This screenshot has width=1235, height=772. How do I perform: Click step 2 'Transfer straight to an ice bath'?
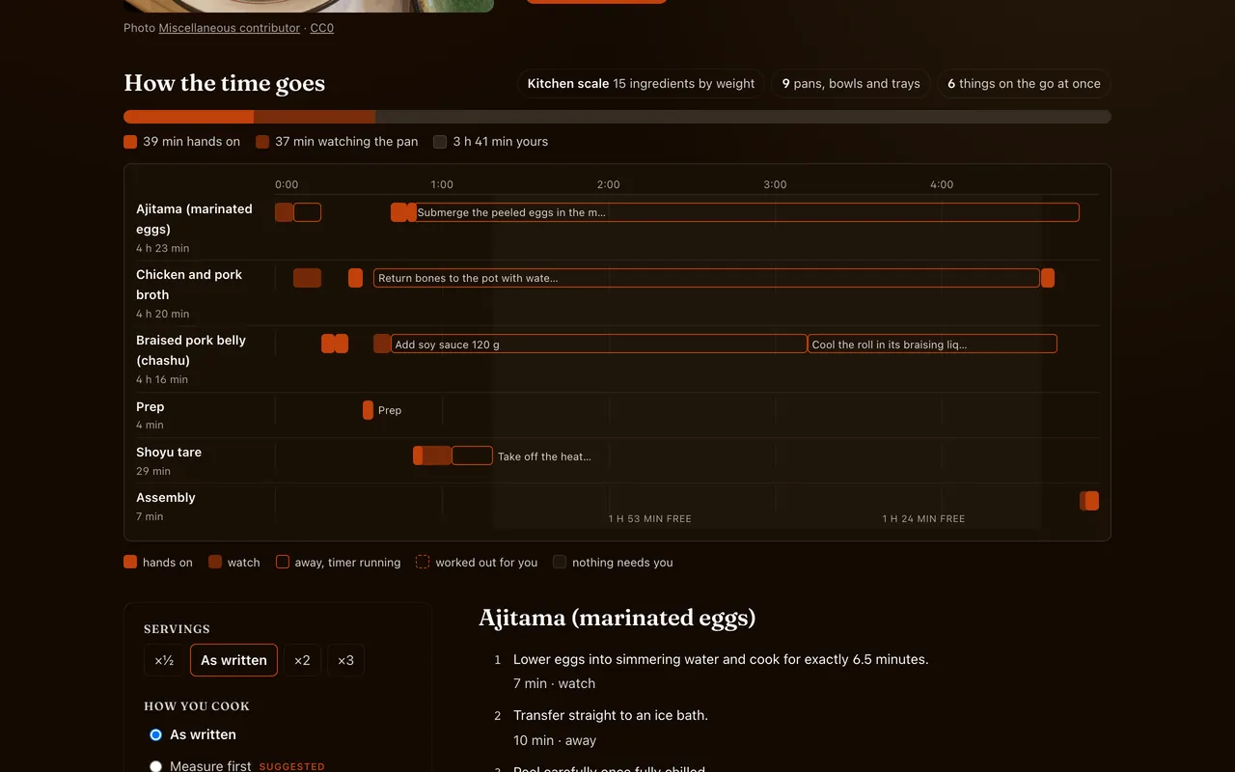click(611, 715)
